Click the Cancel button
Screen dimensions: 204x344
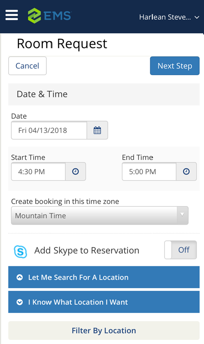(27, 66)
